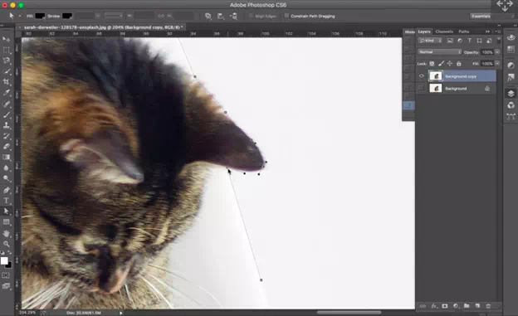This screenshot has width=518, height=316.
Task: Filter layers by type layers
Action: (x=470, y=41)
